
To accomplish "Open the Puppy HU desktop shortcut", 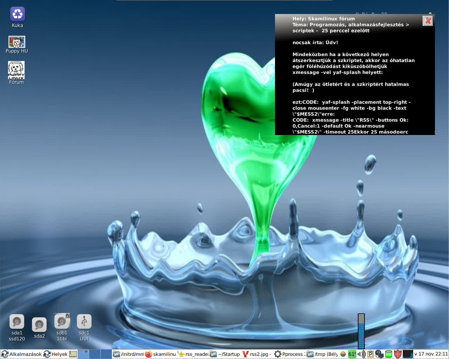I will click(x=17, y=45).
